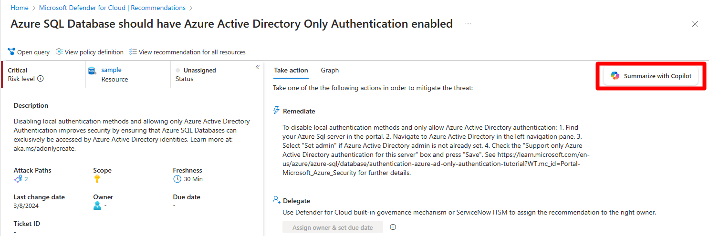Click Assign owner & set due date button
Viewport: 709px width, 236px height.
(333, 227)
